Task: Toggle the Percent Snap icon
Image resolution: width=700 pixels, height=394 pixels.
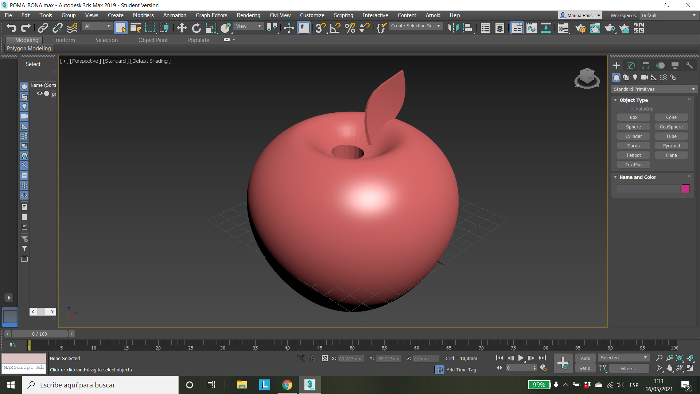Action: (x=350, y=28)
